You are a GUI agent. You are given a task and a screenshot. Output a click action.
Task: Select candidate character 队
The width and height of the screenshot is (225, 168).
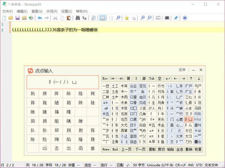tap(33, 130)
